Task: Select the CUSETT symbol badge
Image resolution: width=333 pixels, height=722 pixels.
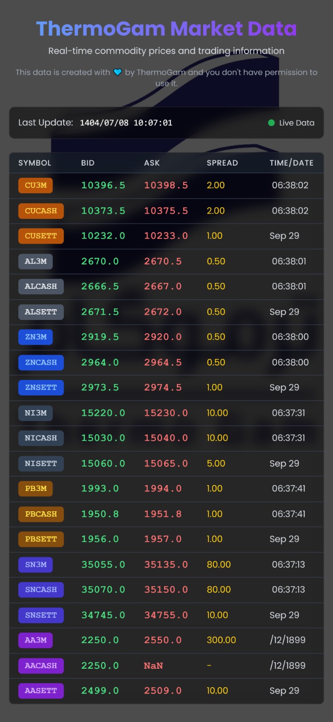Action: click(x=41, y=236)
